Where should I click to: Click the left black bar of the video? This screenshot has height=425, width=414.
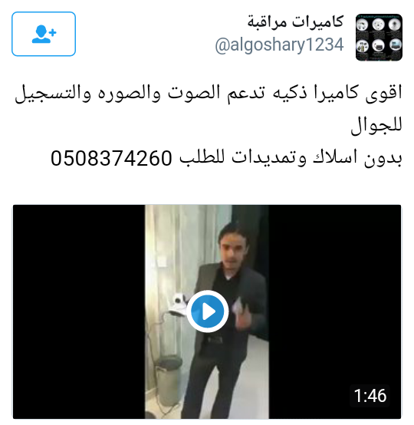79,311
